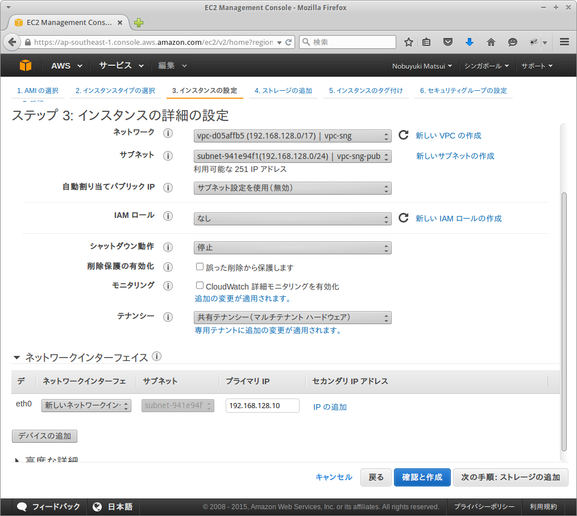This screenshot has width=577, height=516.
Task: Click the bookmark star in the address bar
Action: click(409, 41)
